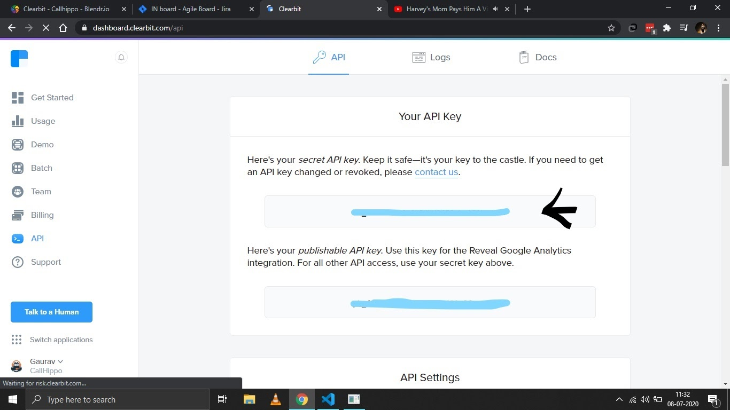Click the publishable API key field
This screenshot has height=410, width=730.
(x=430, y=302)
